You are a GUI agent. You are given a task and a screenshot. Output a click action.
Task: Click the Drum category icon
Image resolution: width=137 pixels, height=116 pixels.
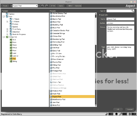click(x=11, y=45)
